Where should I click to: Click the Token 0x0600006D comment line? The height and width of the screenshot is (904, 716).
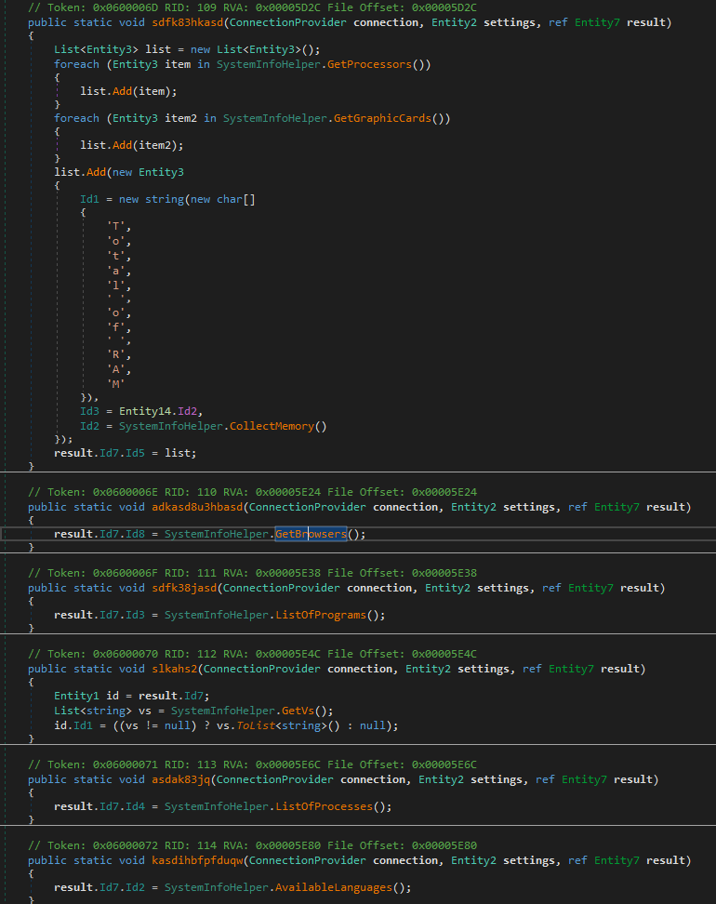pyautogui.click(x=251, y=7)
